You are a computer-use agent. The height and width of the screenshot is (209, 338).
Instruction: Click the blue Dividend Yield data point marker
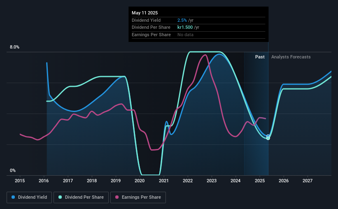(x=268, y=136)
